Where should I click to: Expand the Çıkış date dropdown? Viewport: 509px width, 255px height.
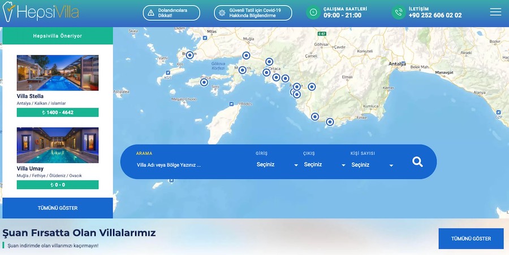pos(325,165)
